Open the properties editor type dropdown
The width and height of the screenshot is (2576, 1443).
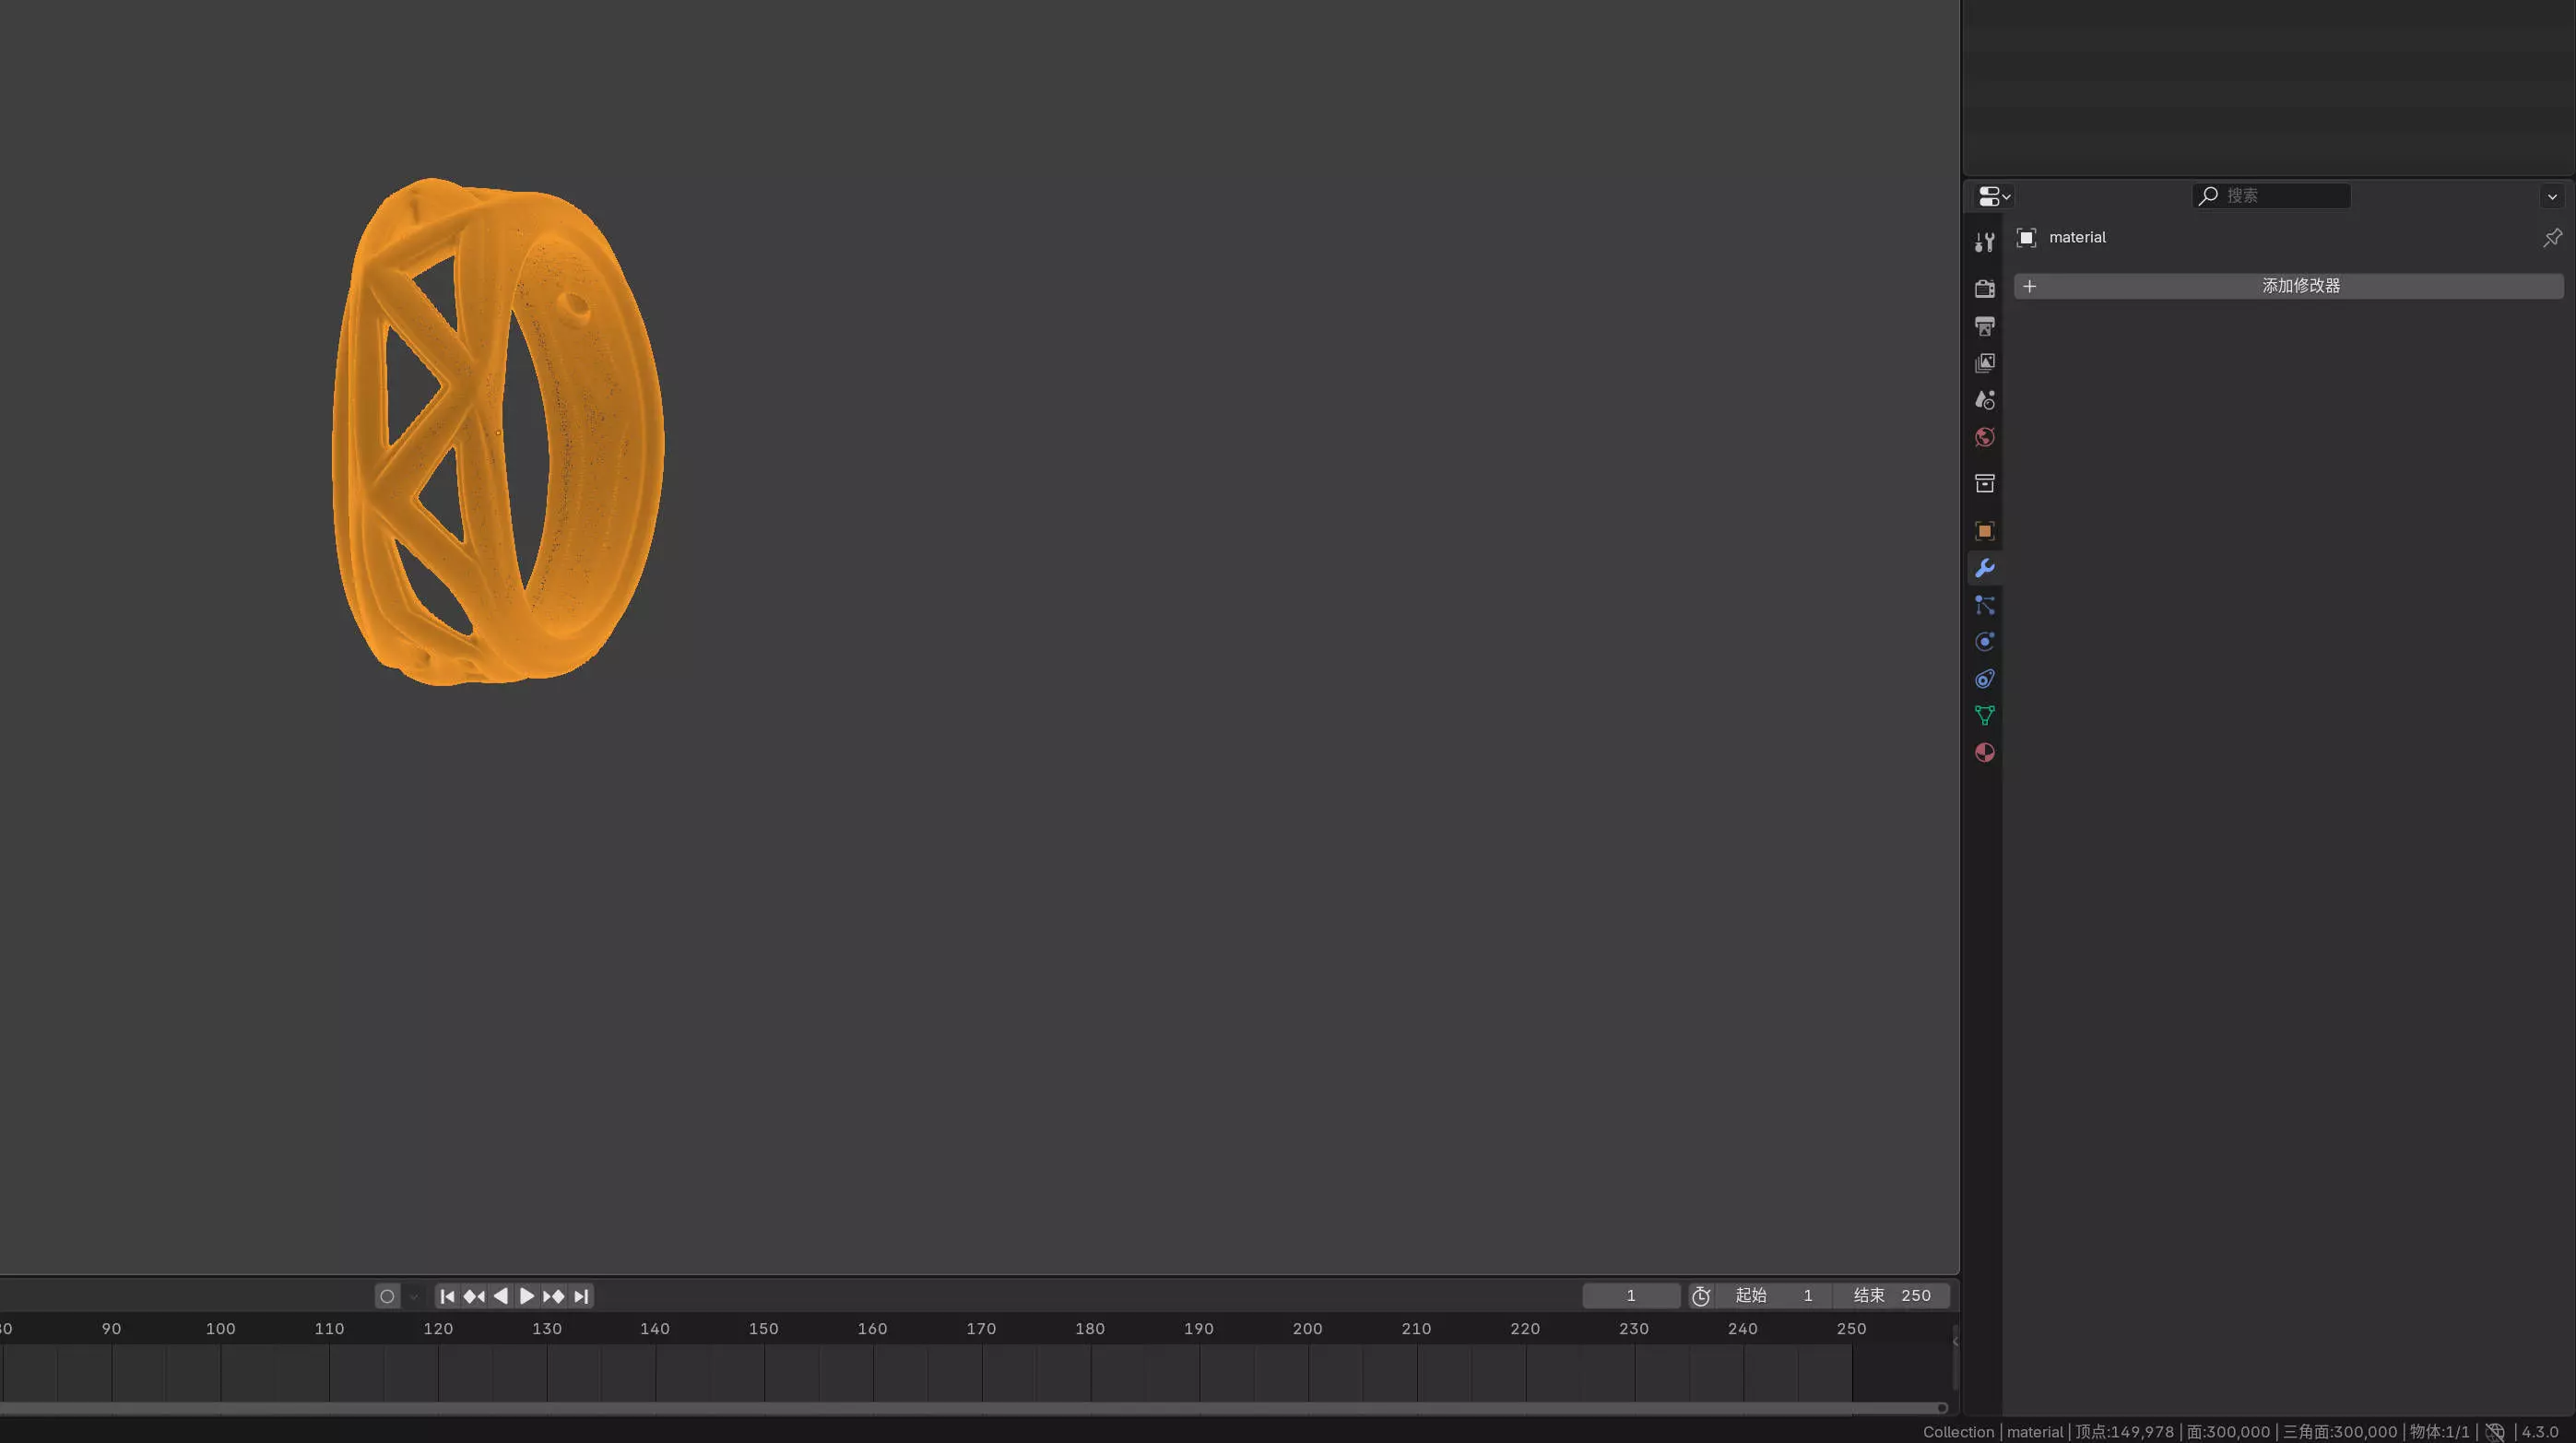pyautogui.click(x=1994, y=196)
